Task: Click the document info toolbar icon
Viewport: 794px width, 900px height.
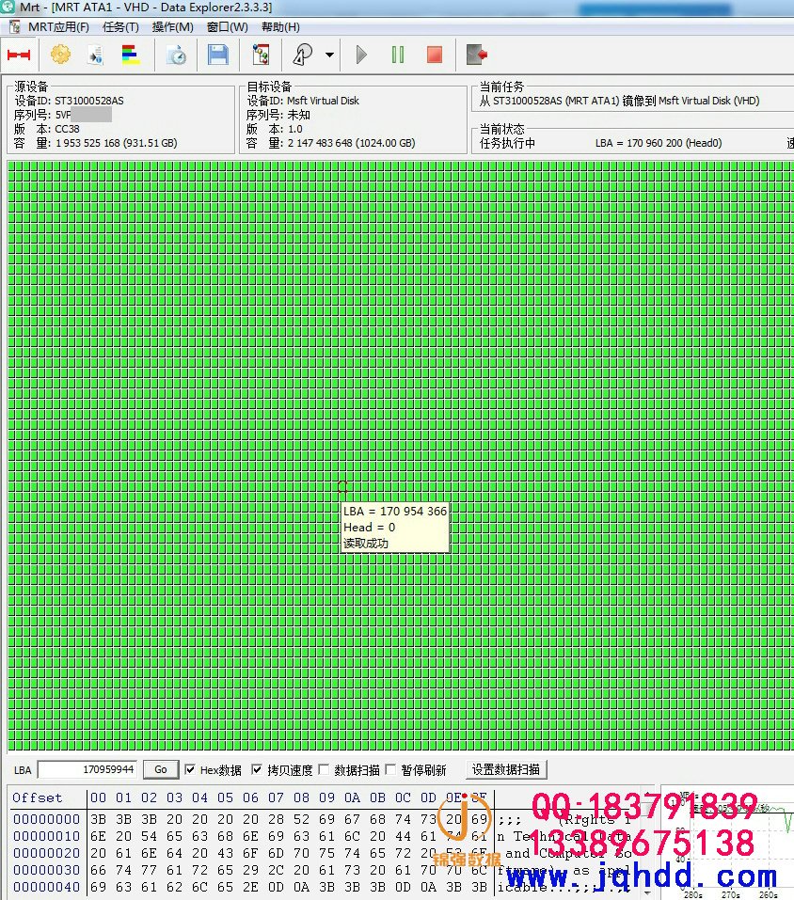Action: click(x=95, y=55)
